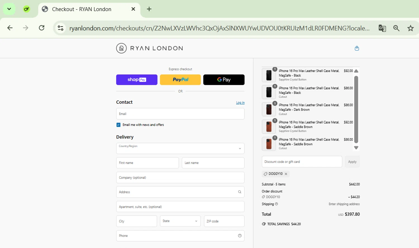The image size is (419, 248).
Task: Click the address search magnifier icon
Action: pos(240,192)
